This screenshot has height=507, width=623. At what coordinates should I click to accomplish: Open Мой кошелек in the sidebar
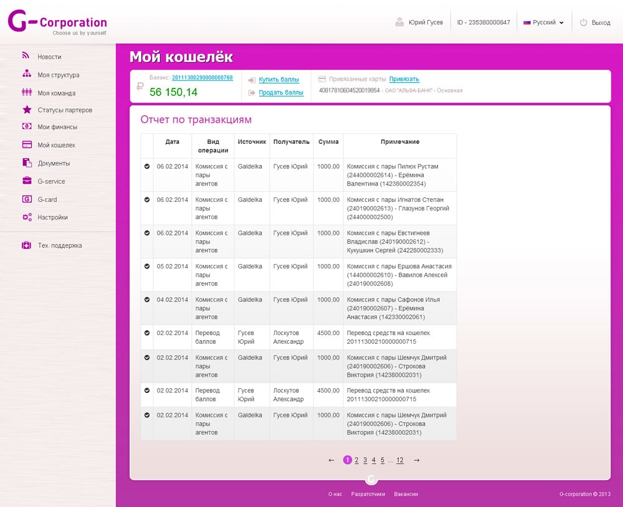[57, 145]
